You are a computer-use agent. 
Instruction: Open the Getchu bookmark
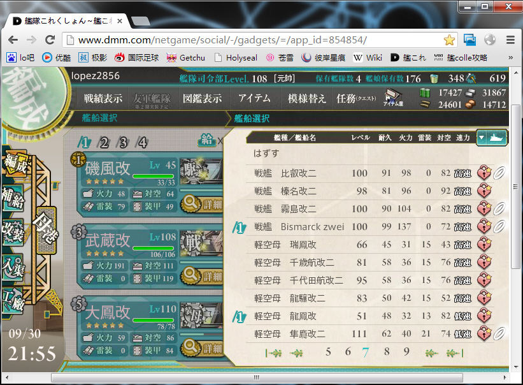[186, 58]
